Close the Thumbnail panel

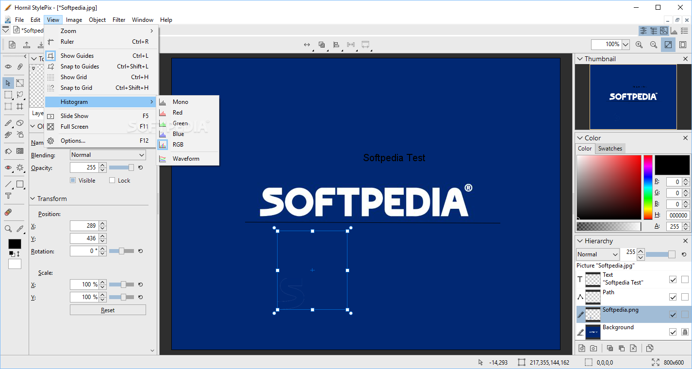tap(686, 59)
